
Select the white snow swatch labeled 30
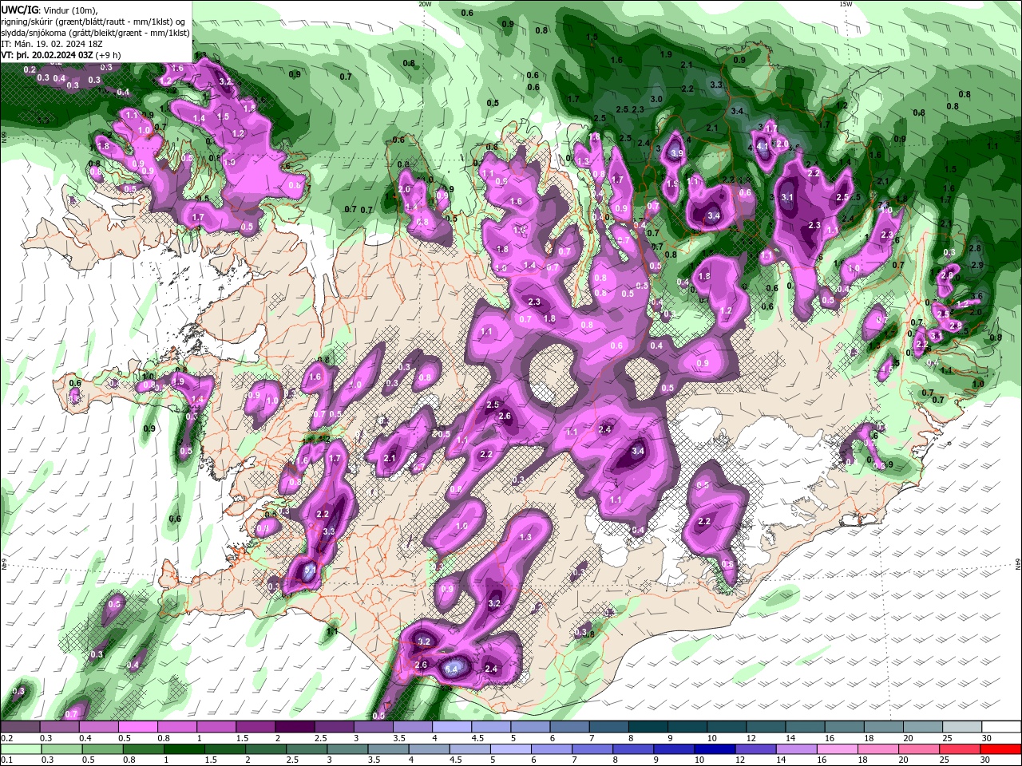(1002, 727)
